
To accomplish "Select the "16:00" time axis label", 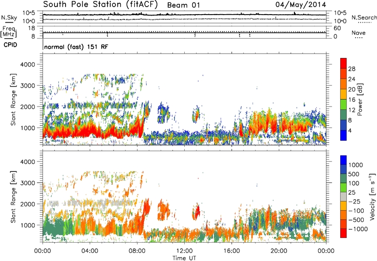I will click(x=231, y=251).
